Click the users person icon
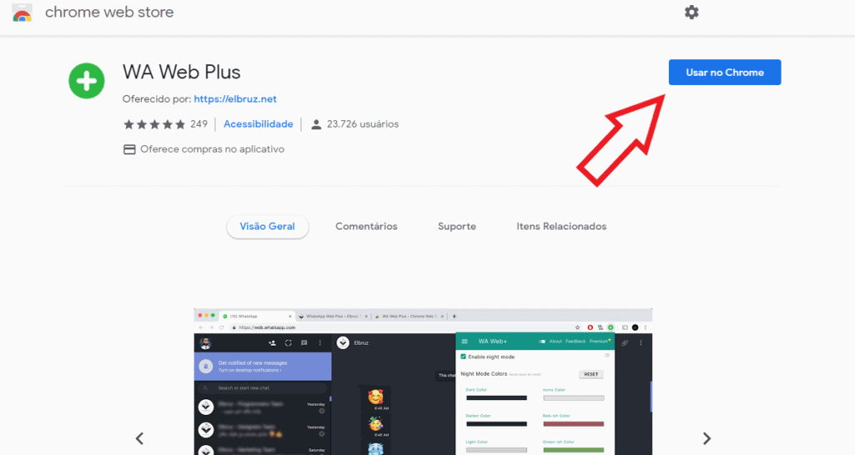 (x=316, y=124)
